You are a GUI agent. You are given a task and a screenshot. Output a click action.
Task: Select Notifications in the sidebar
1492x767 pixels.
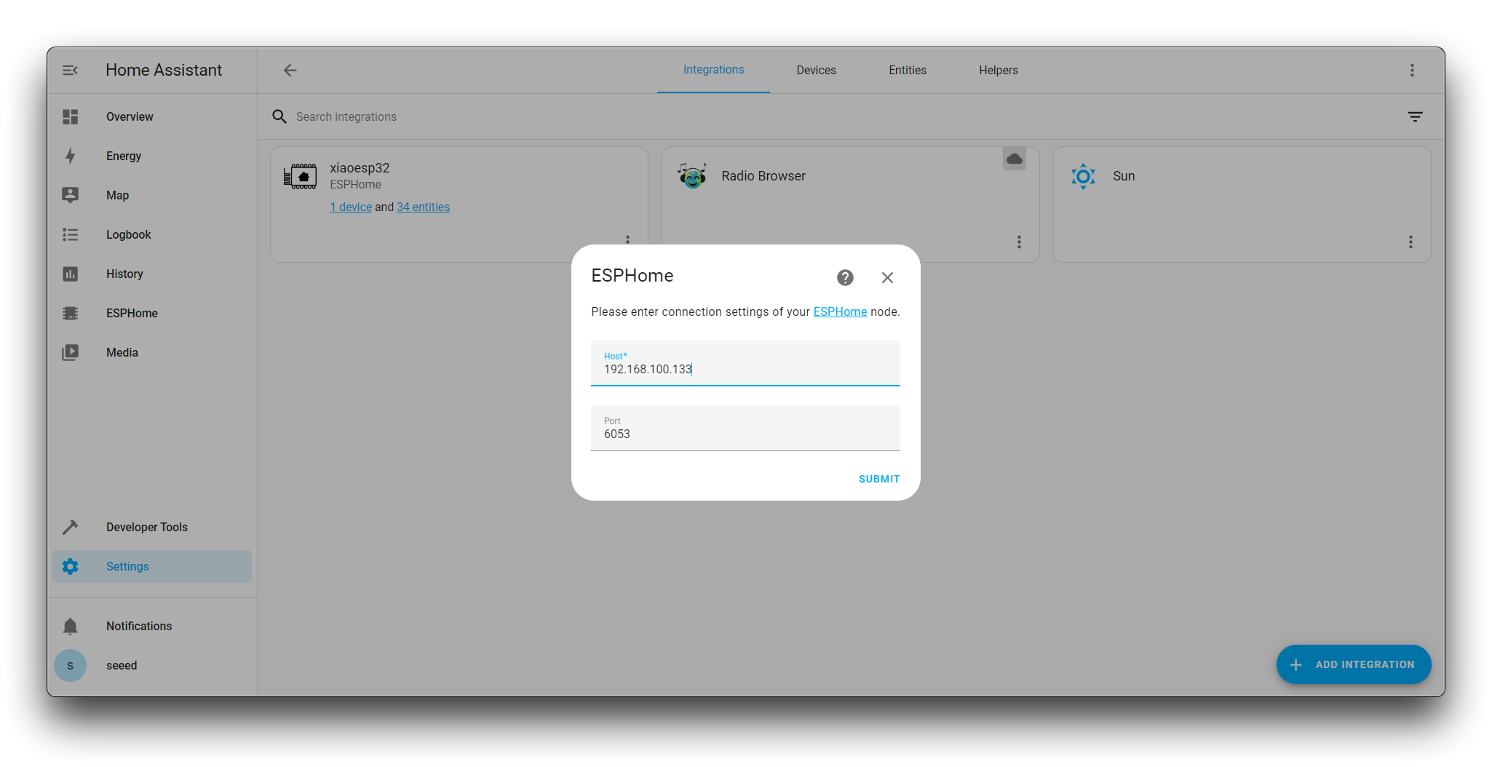[152, 626]
